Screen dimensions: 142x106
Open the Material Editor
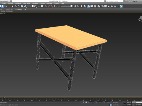click(99, 6)
